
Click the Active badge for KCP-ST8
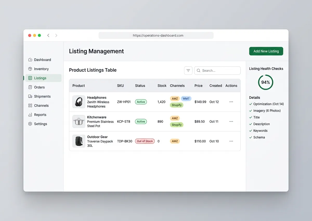pos(141,121)
